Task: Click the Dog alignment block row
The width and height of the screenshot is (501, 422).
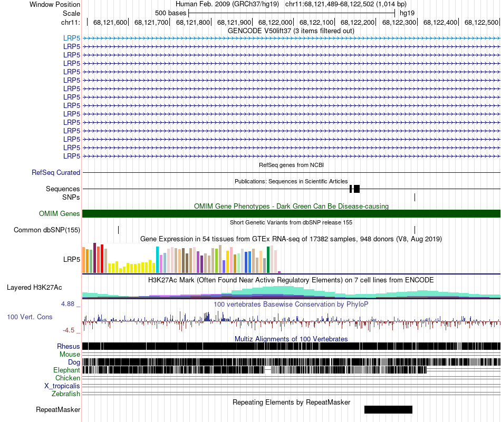Action: point(291,362)
